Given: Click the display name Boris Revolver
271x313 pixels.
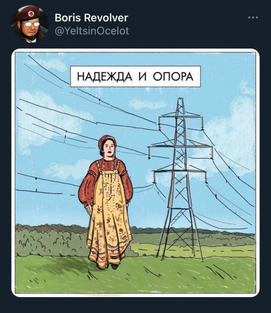Looking at the screenshot, I should tap(91, 18).
